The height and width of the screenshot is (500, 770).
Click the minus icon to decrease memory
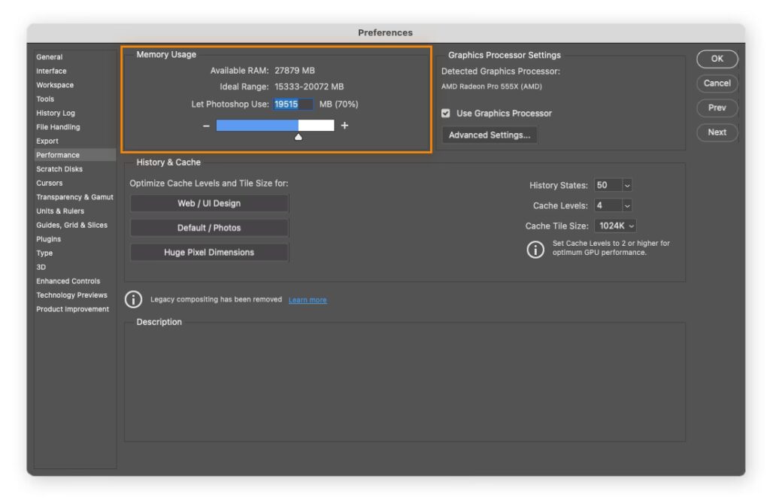[206, 126]
